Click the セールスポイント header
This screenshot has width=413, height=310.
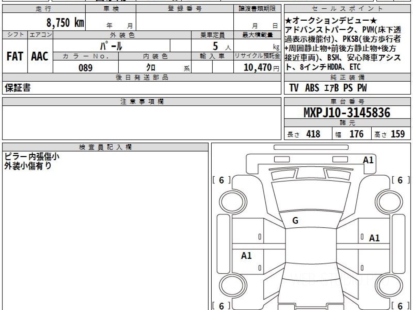347,9
